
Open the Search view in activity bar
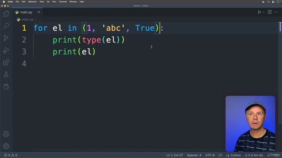pos(6,26)
